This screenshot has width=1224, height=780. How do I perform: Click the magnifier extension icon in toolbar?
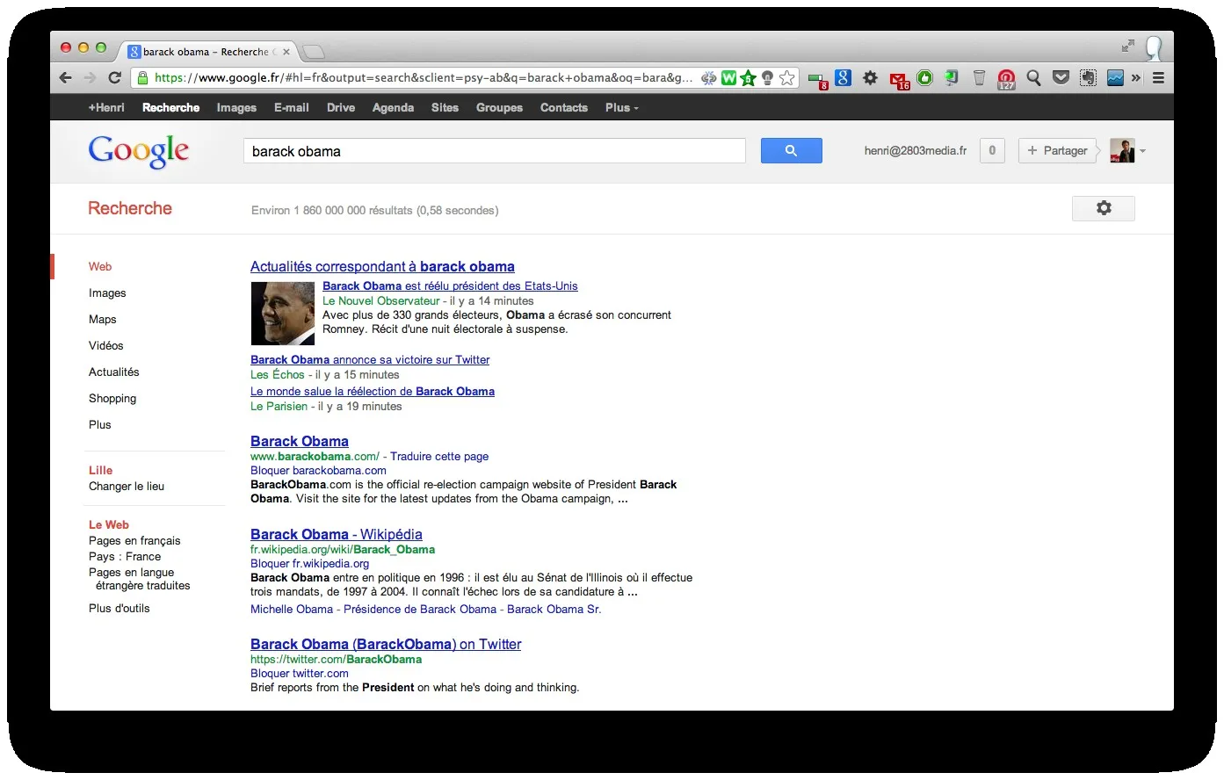[x=1033, y=78]
